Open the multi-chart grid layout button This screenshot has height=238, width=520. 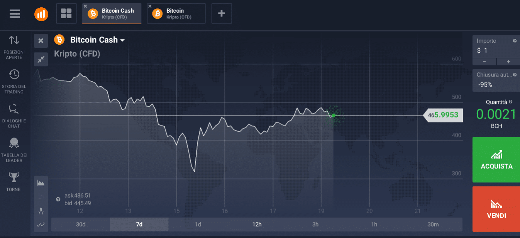66,14
